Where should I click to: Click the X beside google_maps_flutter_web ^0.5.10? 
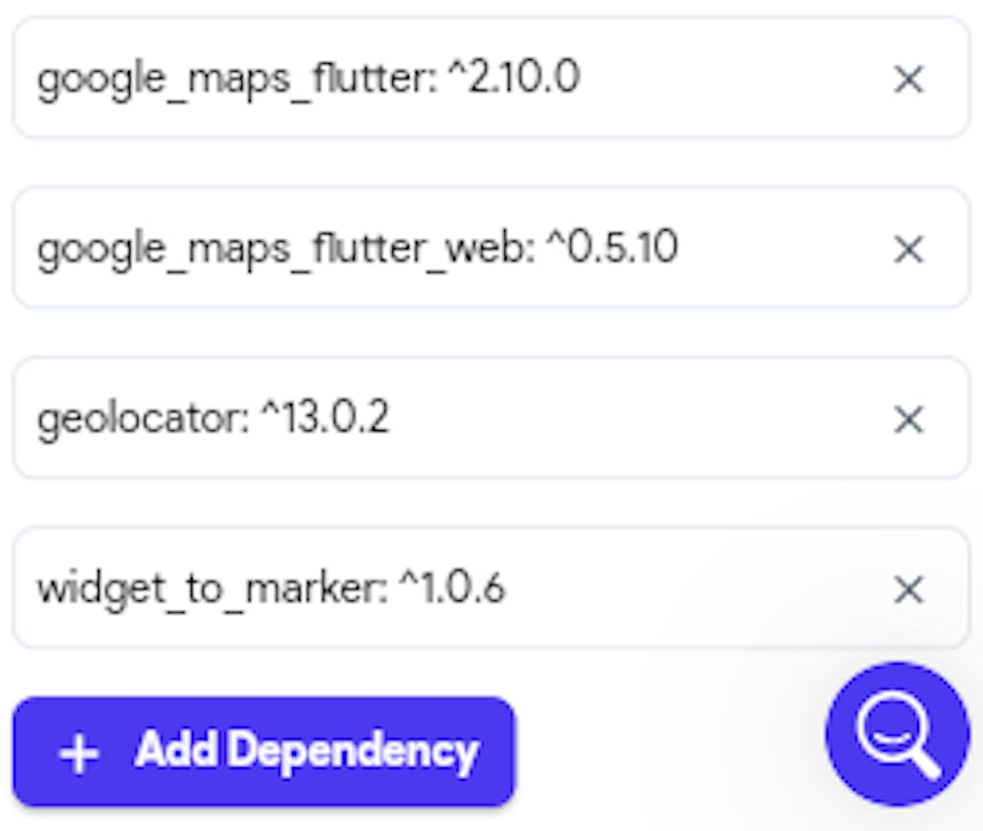[908, 249]
